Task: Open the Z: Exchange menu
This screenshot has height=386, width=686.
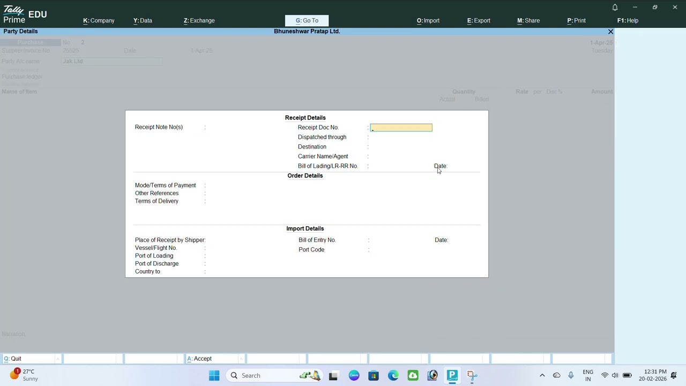Action: (x=199, y=20)
